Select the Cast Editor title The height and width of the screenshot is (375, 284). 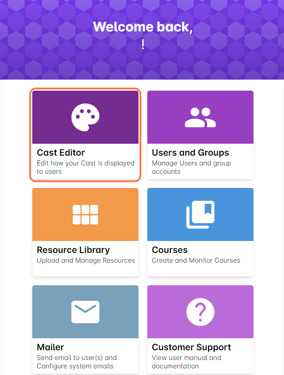coord(61,153)
